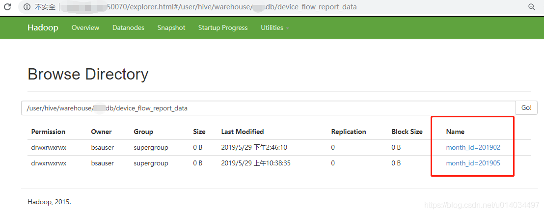544x214 pixels.
Task: Click the Size column header
Action: pos(199,132)
